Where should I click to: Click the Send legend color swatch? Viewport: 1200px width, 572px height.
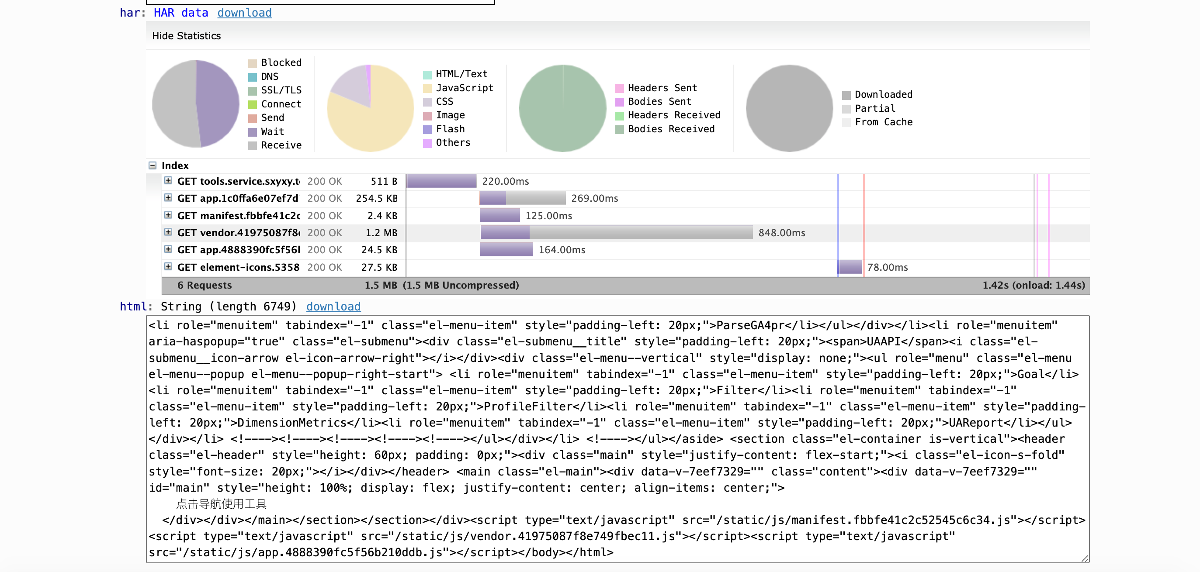253,118
